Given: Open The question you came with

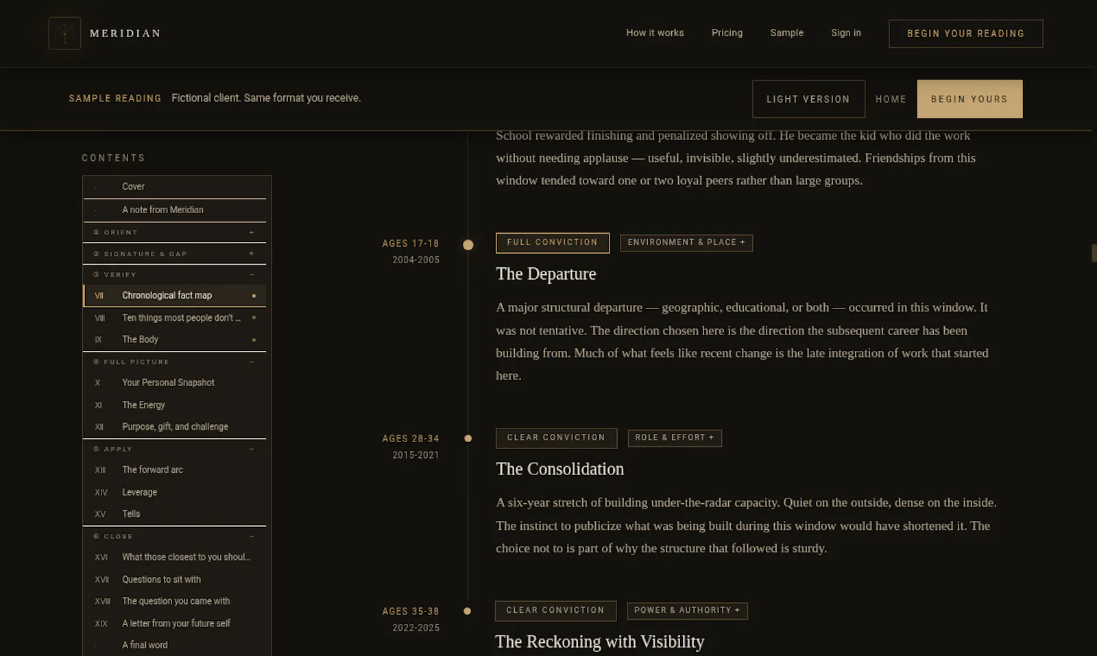Looking at the screenshot, I should click(174, 601).
